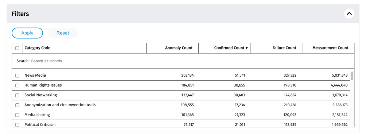Check the News Media row checkbox
The width and height of the screenshot is (365, 136).
17,75
